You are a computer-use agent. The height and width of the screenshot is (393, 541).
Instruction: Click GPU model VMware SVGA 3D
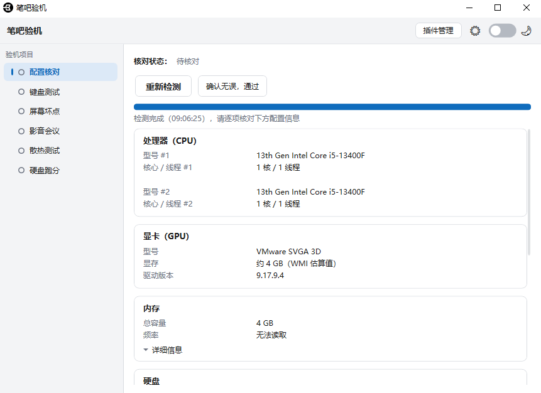(288, 251)
